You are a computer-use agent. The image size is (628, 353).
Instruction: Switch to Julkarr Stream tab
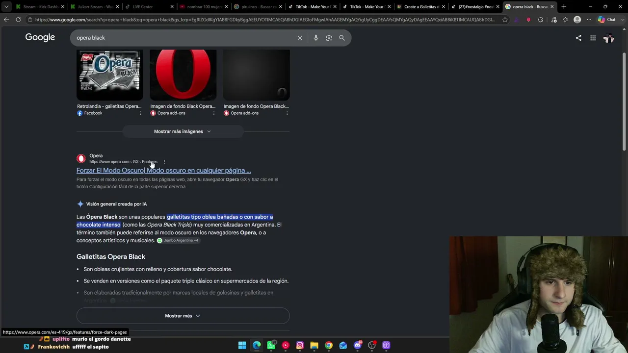(x=94, y=7)
